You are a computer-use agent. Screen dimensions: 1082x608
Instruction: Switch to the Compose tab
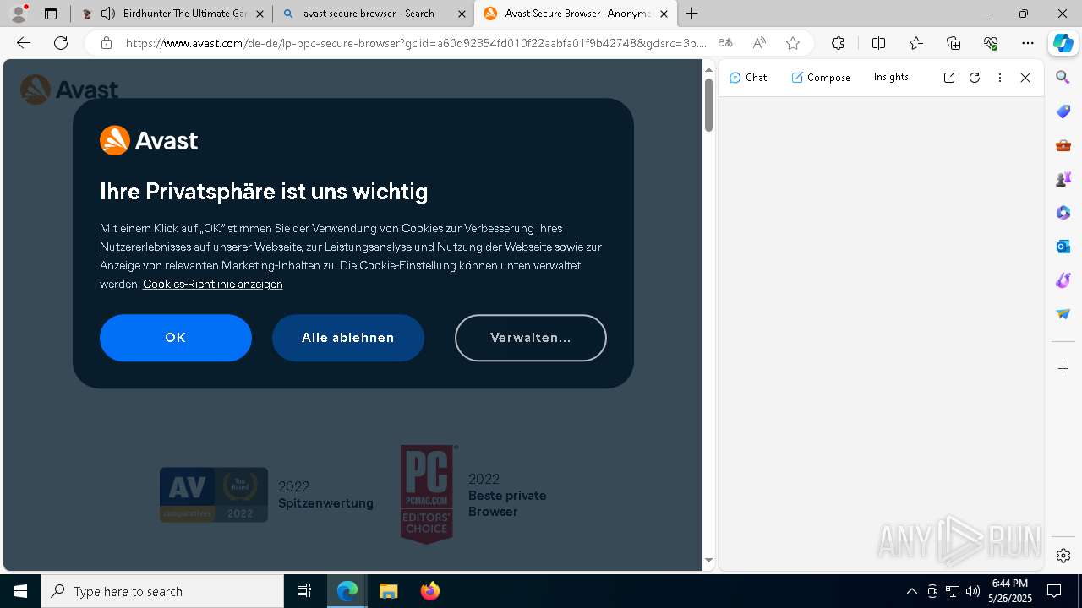tap(821, 78)
